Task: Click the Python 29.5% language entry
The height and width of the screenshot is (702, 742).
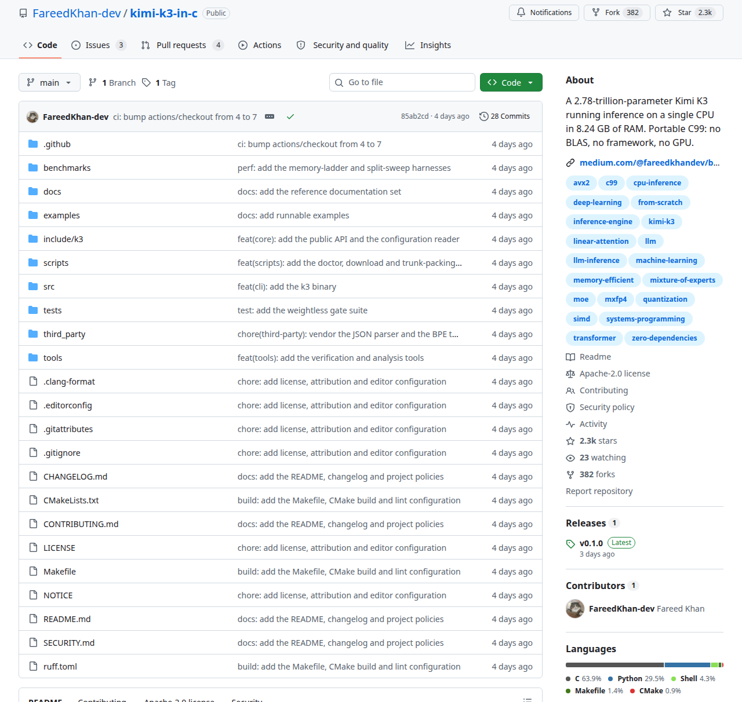Action: coord(636,678)
